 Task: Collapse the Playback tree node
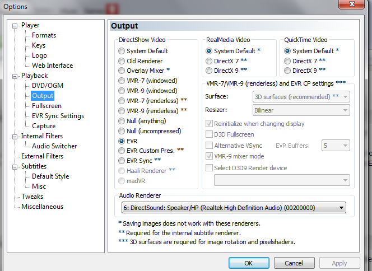pos(15,76)
